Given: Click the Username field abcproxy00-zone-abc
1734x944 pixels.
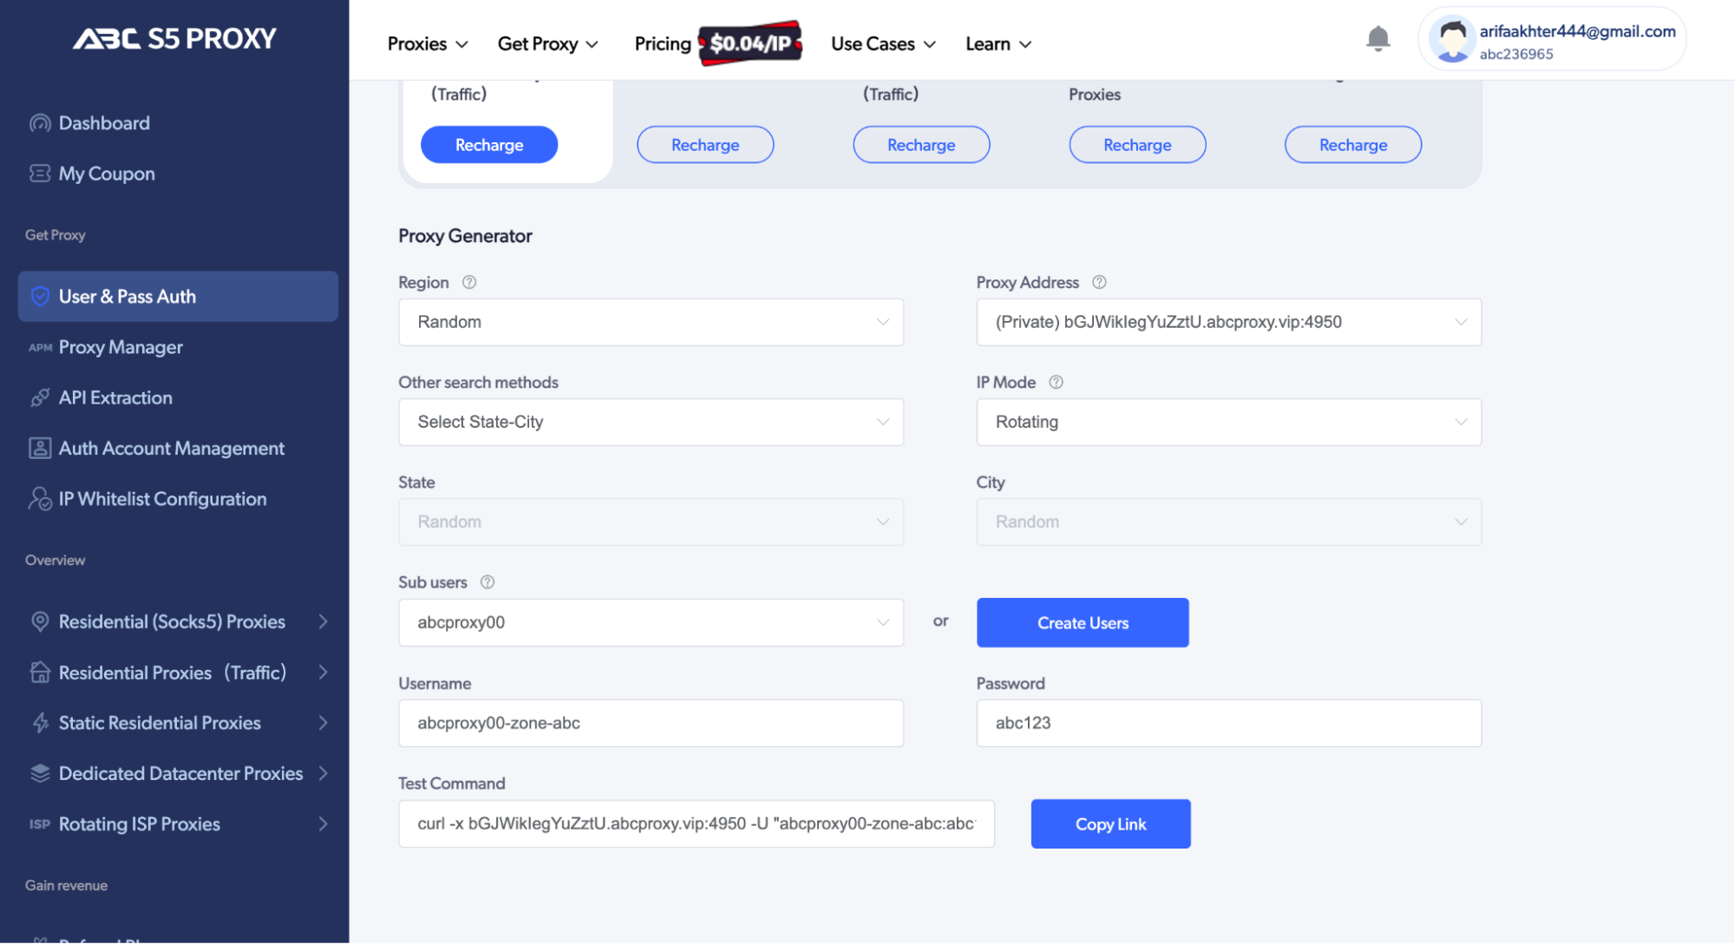Looking at the screenshot, I should 651,723.
